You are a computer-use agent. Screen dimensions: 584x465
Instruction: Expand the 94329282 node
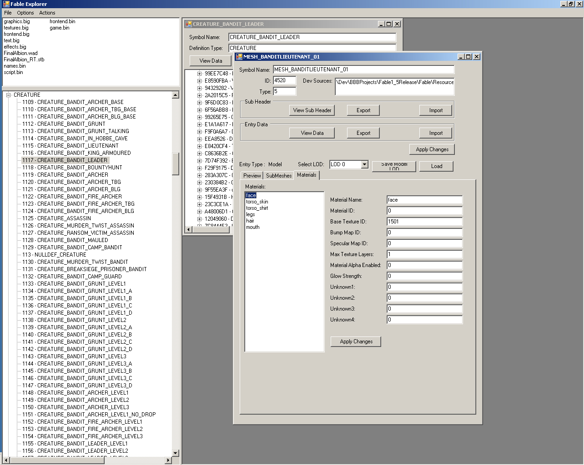[199, 88]
